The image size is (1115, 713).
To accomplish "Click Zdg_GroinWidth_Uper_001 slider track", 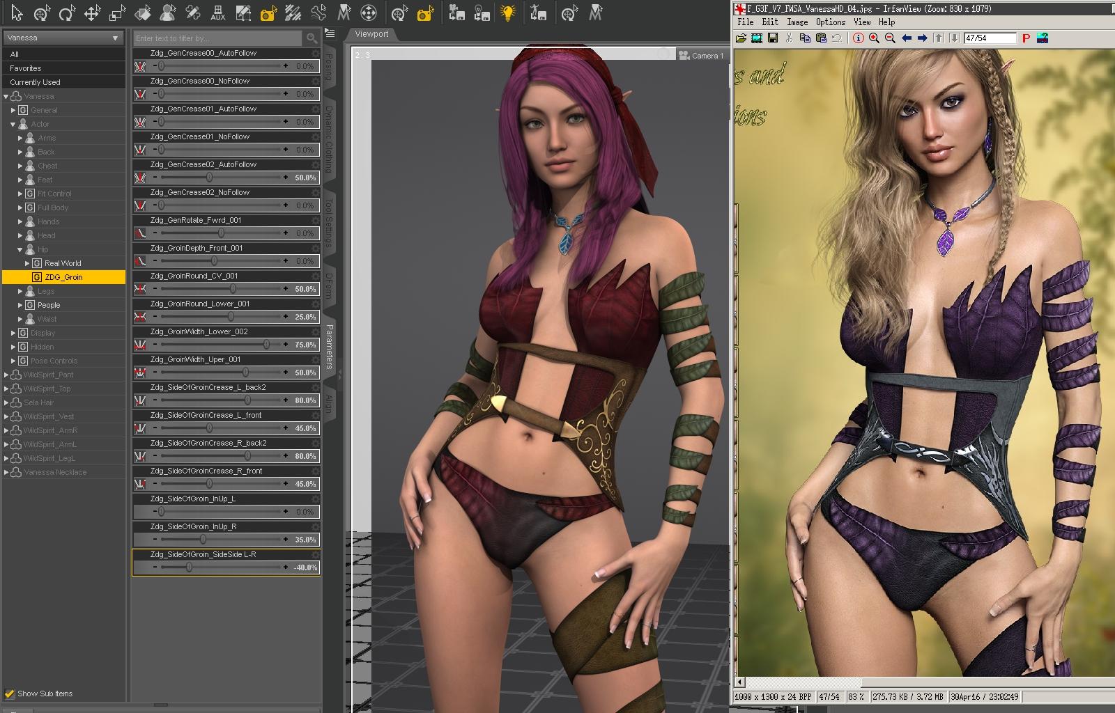I will [220, 373].
